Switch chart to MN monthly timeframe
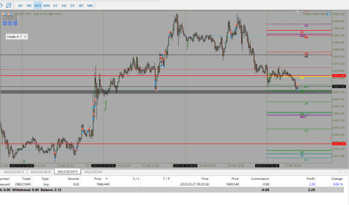Viewport: 349px width, 205px height. [90, 6]
